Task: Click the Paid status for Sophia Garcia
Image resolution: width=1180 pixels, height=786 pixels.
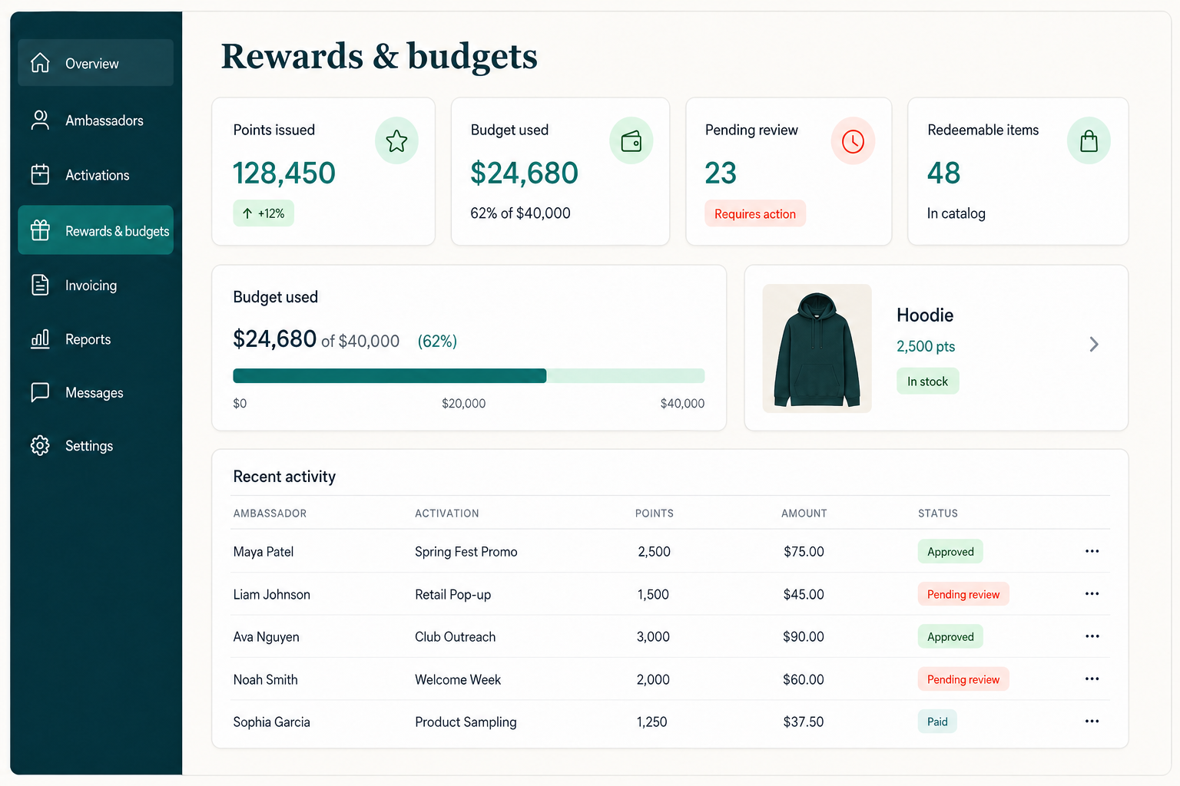Action: [x=937, y=722]
